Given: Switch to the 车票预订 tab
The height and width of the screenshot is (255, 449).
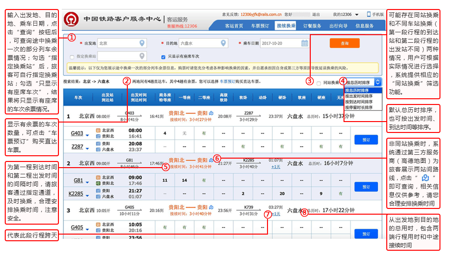Looking at the screenshot, I should point(260,26).
